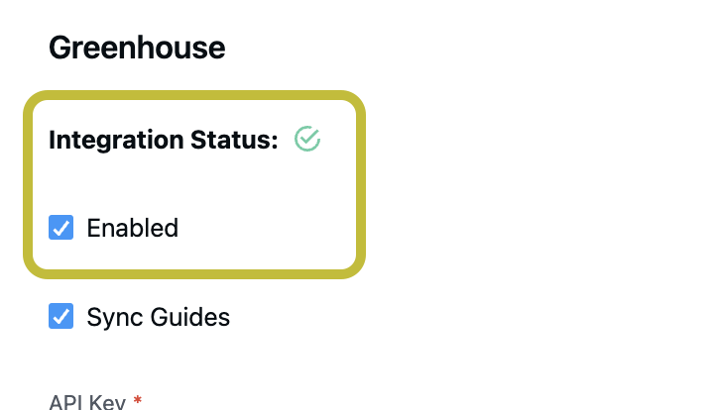This screenshot has width=714, height=410.
Task: Click the white checkmark inside Enabled box
Action: 61,228
